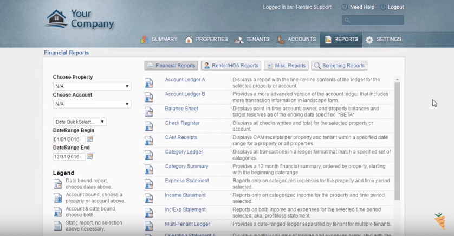This screenshot has height=236, width=454.
Task: Click the Financial Reports page heading
Action: (x=66, y=53)
